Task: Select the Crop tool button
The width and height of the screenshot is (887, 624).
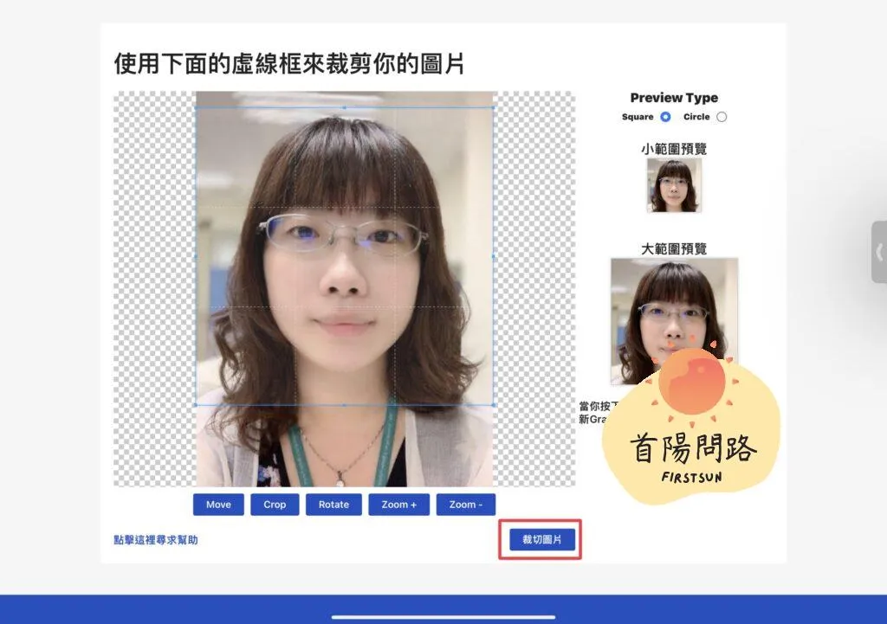Action: (275, 505)
